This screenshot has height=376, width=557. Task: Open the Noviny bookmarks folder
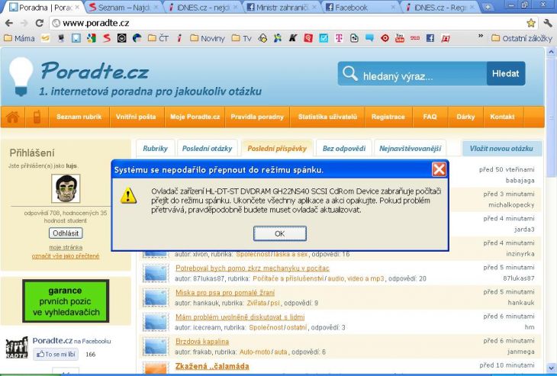(x=208, y=38)
